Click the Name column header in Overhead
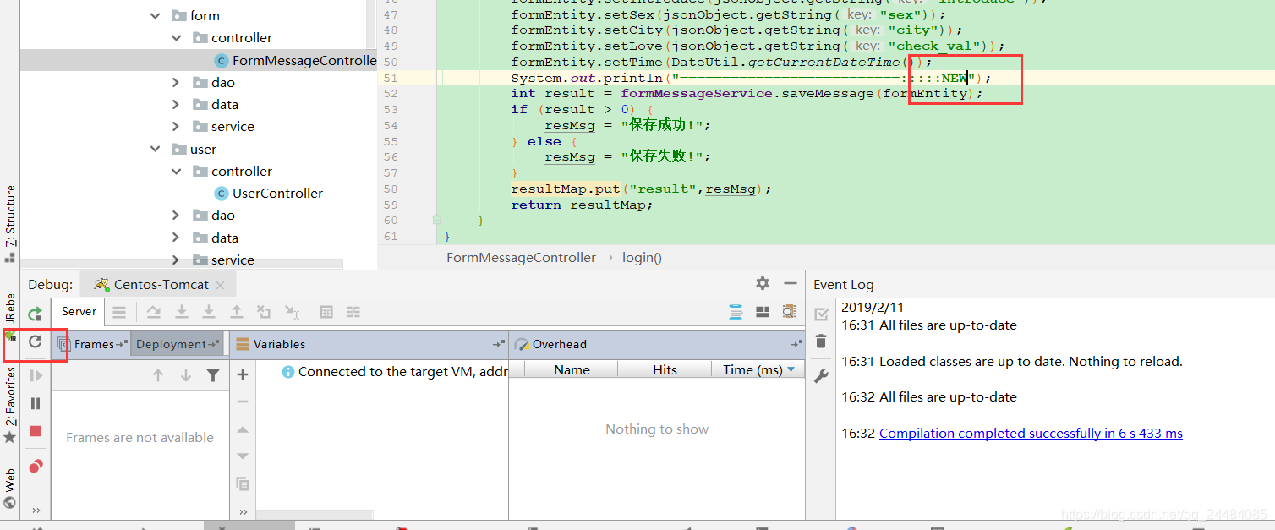Screen dimensions: 1275x530 point(572,369)
